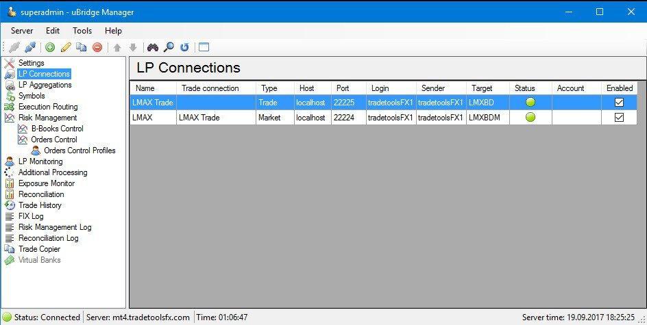
Task: Click the red minus delete icon
Action: click(97, 47)
